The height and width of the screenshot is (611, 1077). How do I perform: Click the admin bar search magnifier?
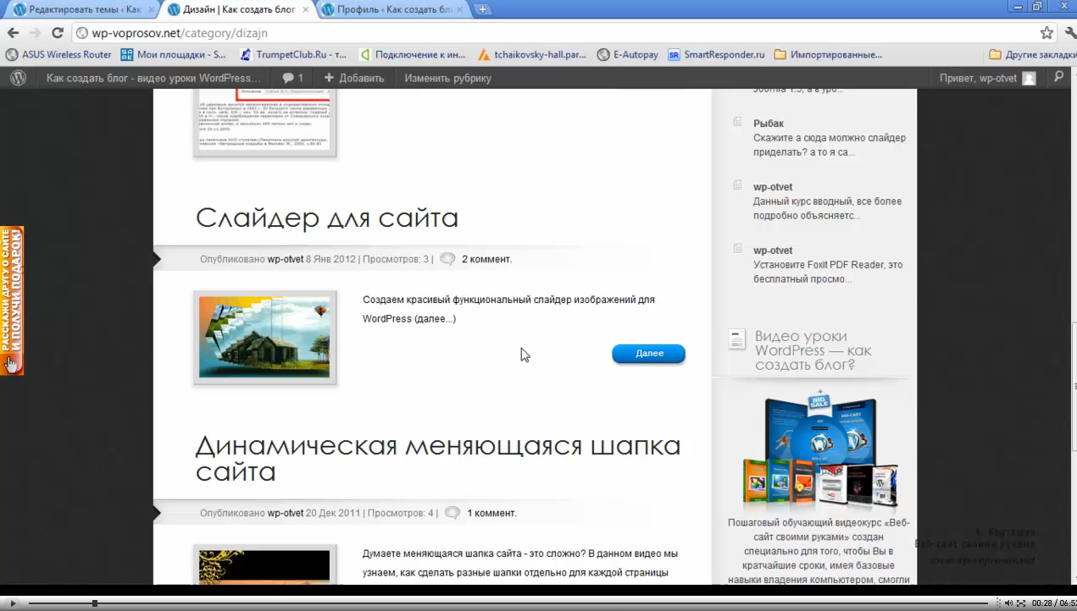tap(1058, 77)
